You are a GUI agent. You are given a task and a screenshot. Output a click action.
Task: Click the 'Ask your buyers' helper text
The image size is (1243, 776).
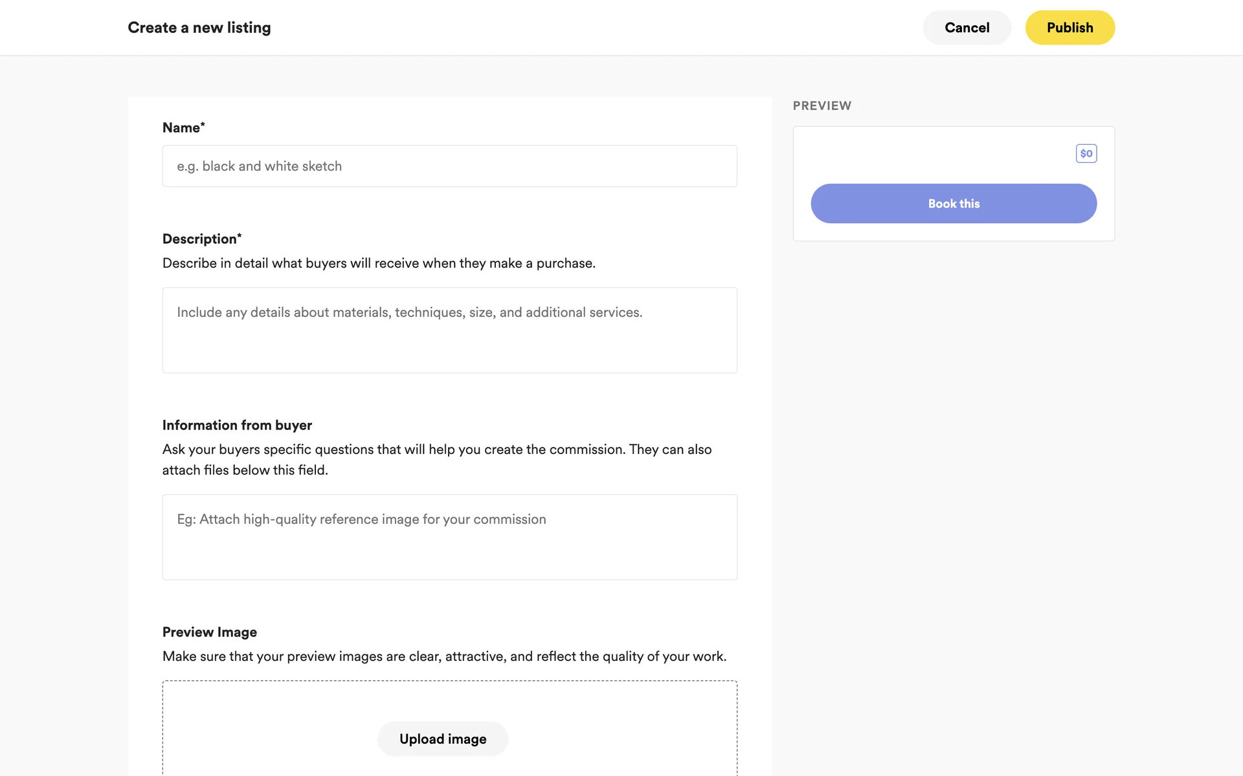pyautogui.click(x=436, y=449)
